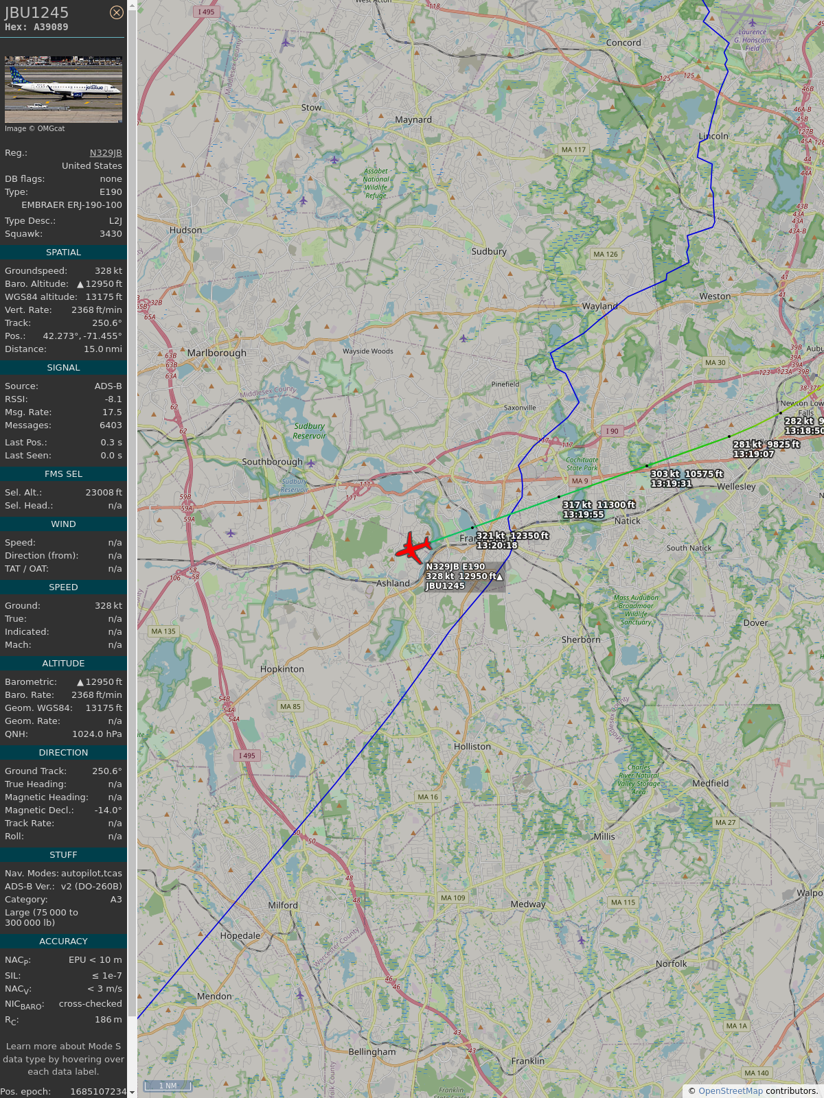Click the airport icon near Medway
The height and width of the screenshot is (1098, 824).
(x=581, y=939)
